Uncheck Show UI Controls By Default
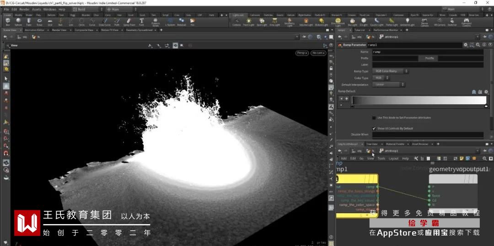The height and width of the screenshot is (246, 494). coord(374,128)
